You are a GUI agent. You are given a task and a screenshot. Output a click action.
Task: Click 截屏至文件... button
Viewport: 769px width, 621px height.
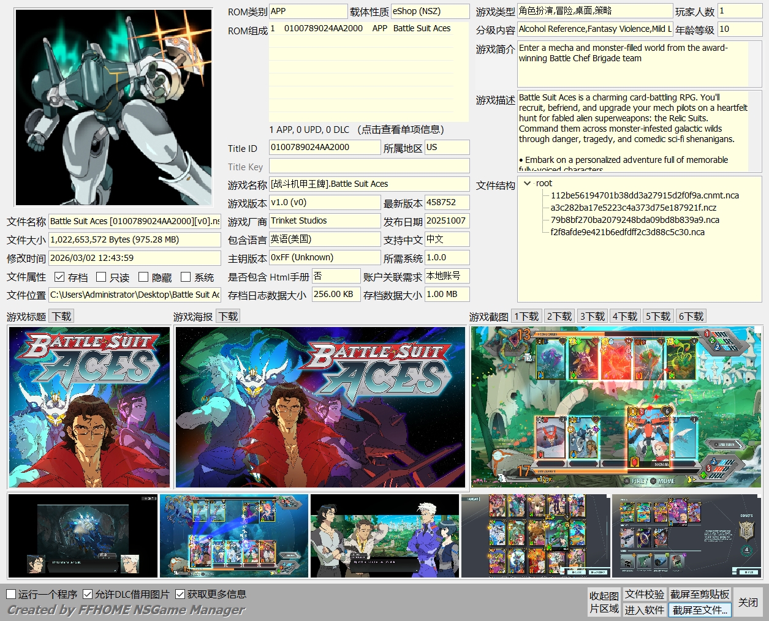[x=700, y=610]
